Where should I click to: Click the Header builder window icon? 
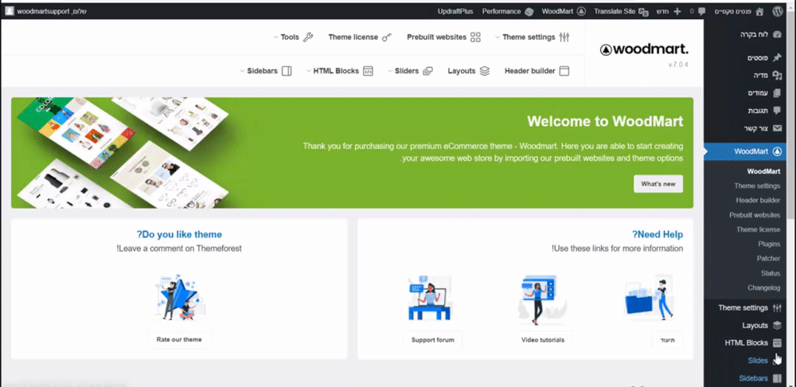[564, 71]
